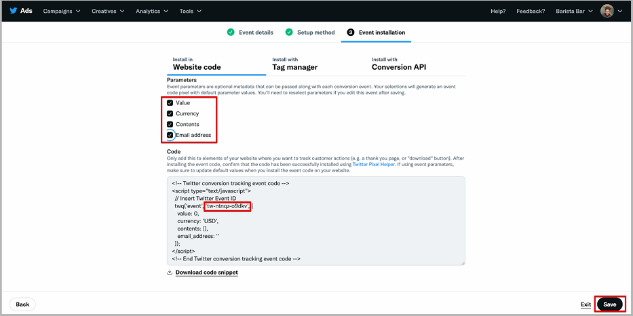633x316 pixels.
Task: Toggle the Currency checkbox
Action: coord(170,114)
